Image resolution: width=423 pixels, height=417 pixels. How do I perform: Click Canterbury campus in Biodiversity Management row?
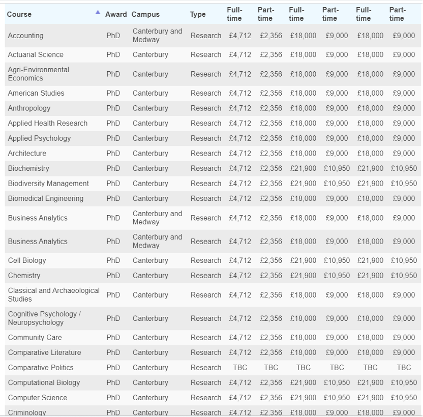tap(150, 184)
